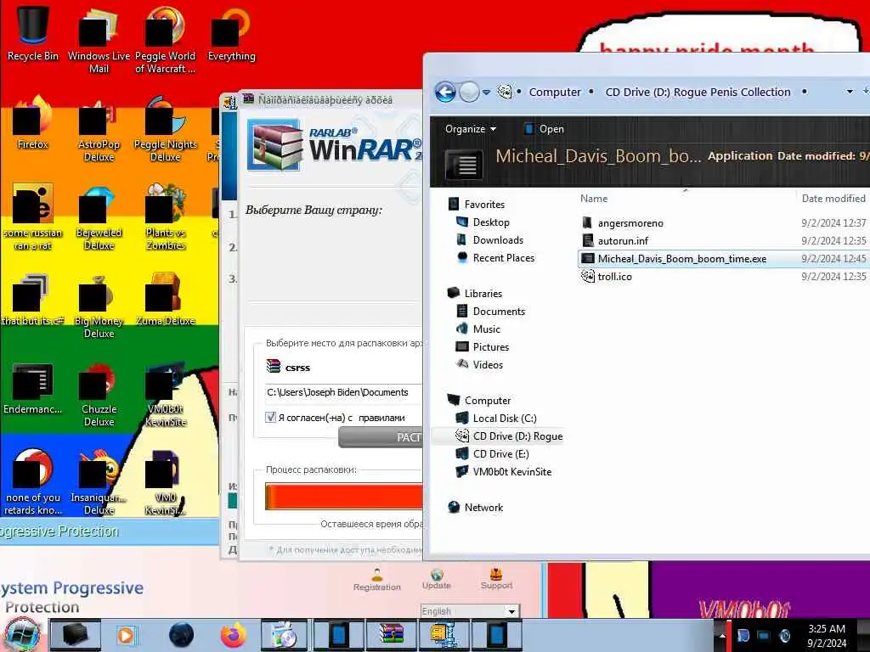The width and height of the screenshot is (870, 652).
Task: Click the Update icon in System Progressive Protection
Action: pos(437,579)
